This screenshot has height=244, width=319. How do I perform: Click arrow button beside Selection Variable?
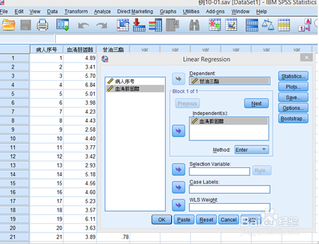179,169
